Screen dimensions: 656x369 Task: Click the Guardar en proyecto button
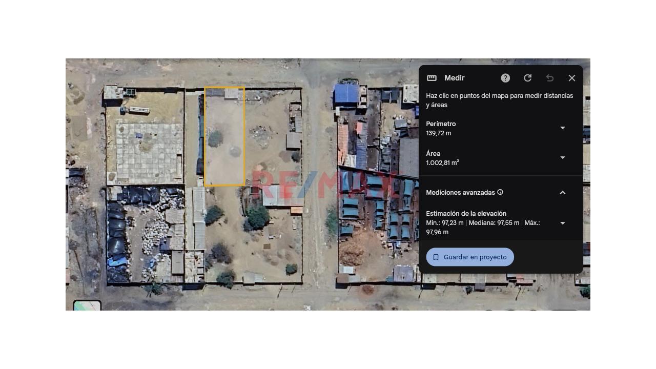(x=470, y=257)
